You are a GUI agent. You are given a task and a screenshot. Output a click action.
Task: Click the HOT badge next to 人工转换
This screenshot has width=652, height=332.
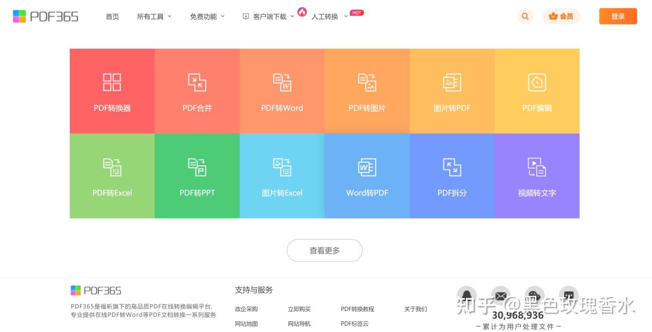point(357,12)
